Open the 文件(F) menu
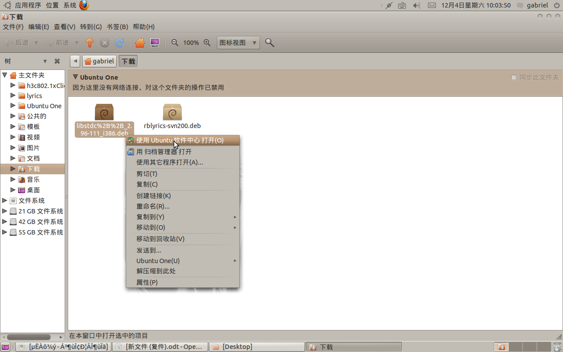The height and width of the screenshot is (352, 563). (13, 27)
